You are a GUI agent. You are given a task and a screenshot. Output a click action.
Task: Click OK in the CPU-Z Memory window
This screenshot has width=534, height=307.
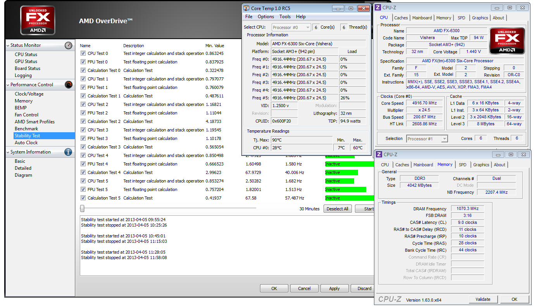(x=514, y=299)
